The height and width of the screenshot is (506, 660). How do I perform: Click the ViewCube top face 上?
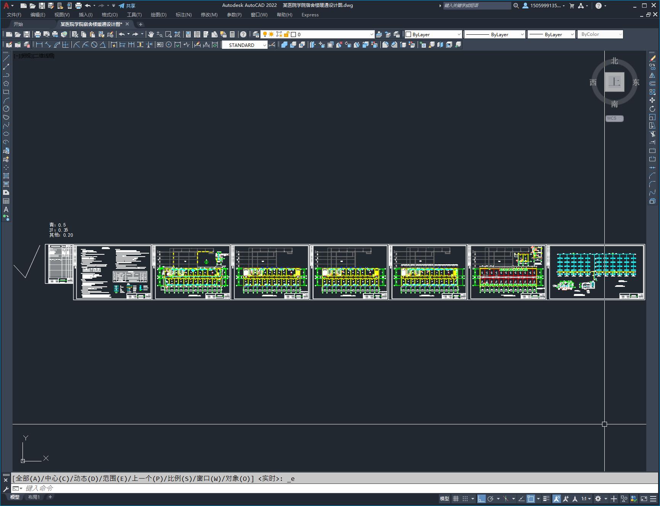click(x=615, y=82)
